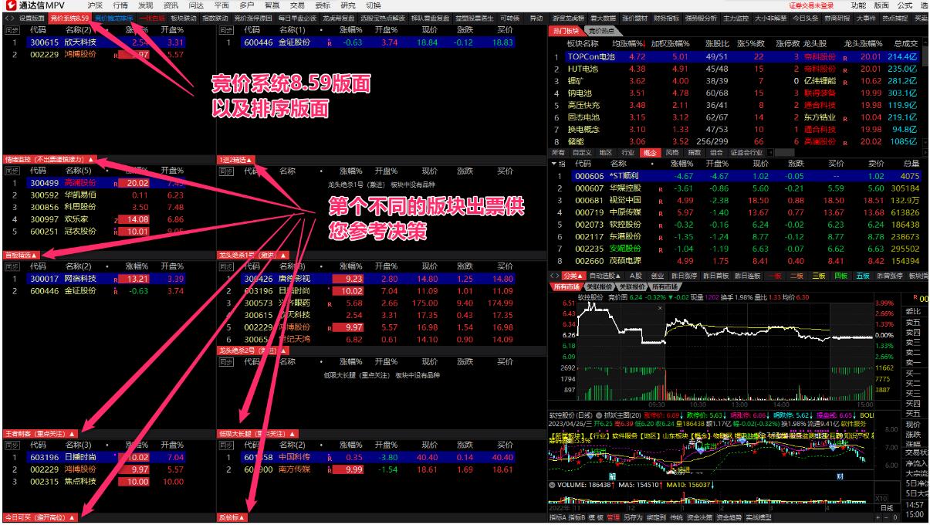This screenshot has width=930, height=525.
Task: Open the 行情 menu
Action: 120,5
